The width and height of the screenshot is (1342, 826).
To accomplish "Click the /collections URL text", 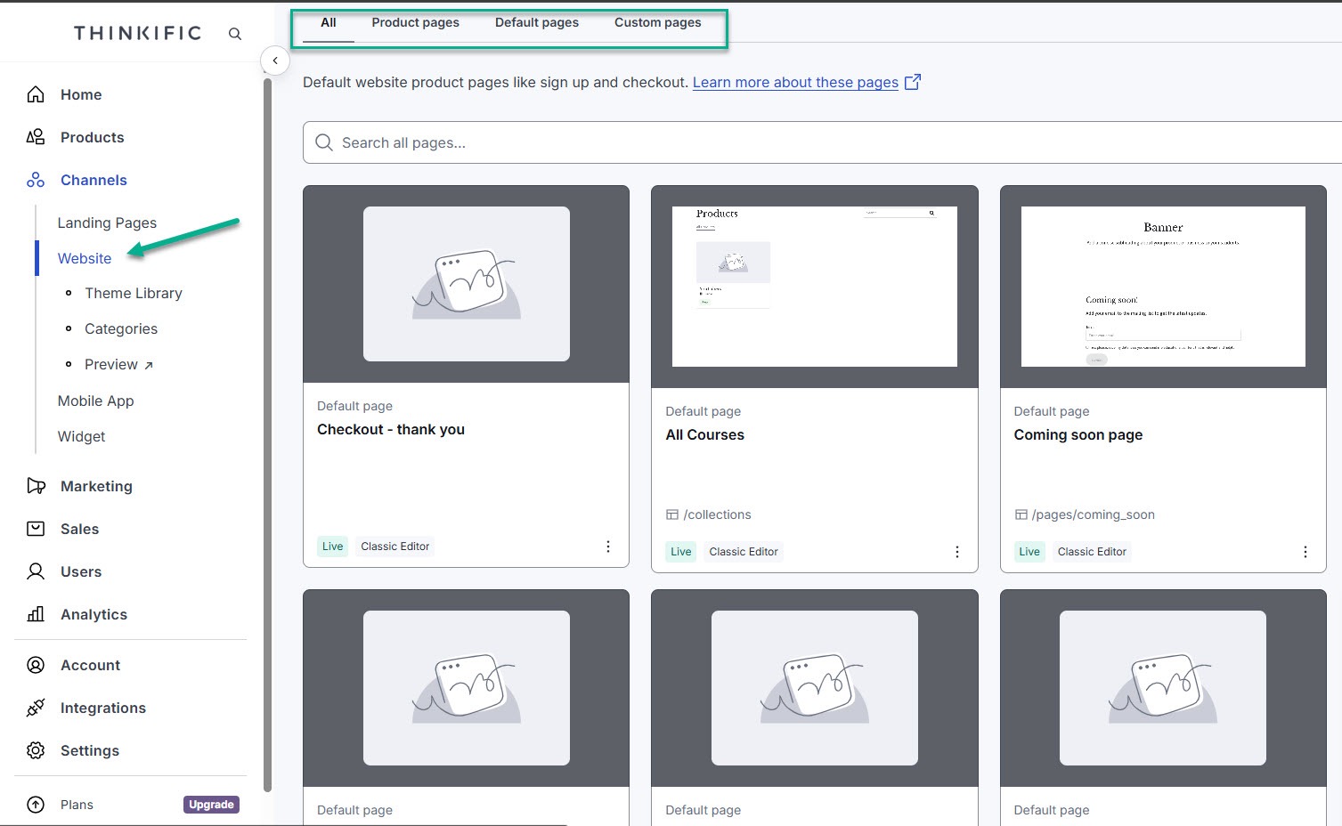I will [x=717, y=514].
